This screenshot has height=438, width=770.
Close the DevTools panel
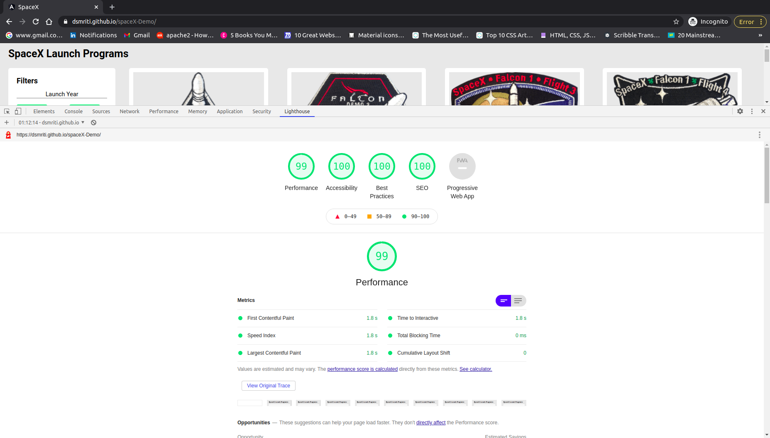coord(763,111)
